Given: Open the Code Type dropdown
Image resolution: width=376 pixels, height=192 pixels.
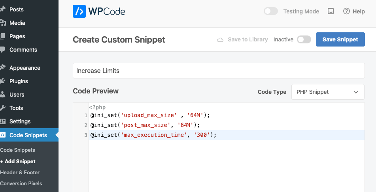Looking at the screenshot, I should [328, 92].
